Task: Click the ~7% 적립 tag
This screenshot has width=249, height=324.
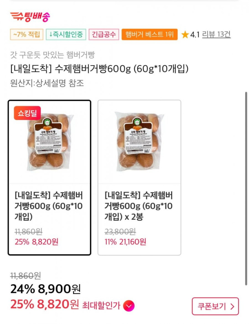Action: click(x=27, y=35)
